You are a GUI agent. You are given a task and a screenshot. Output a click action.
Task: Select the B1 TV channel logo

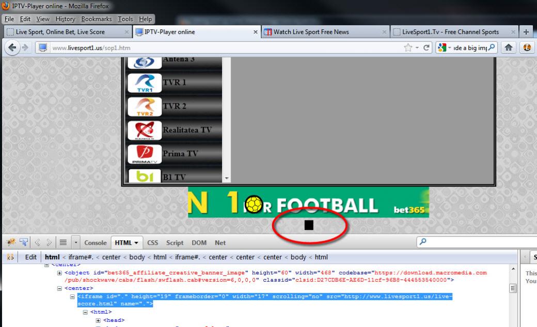(145, 176)
